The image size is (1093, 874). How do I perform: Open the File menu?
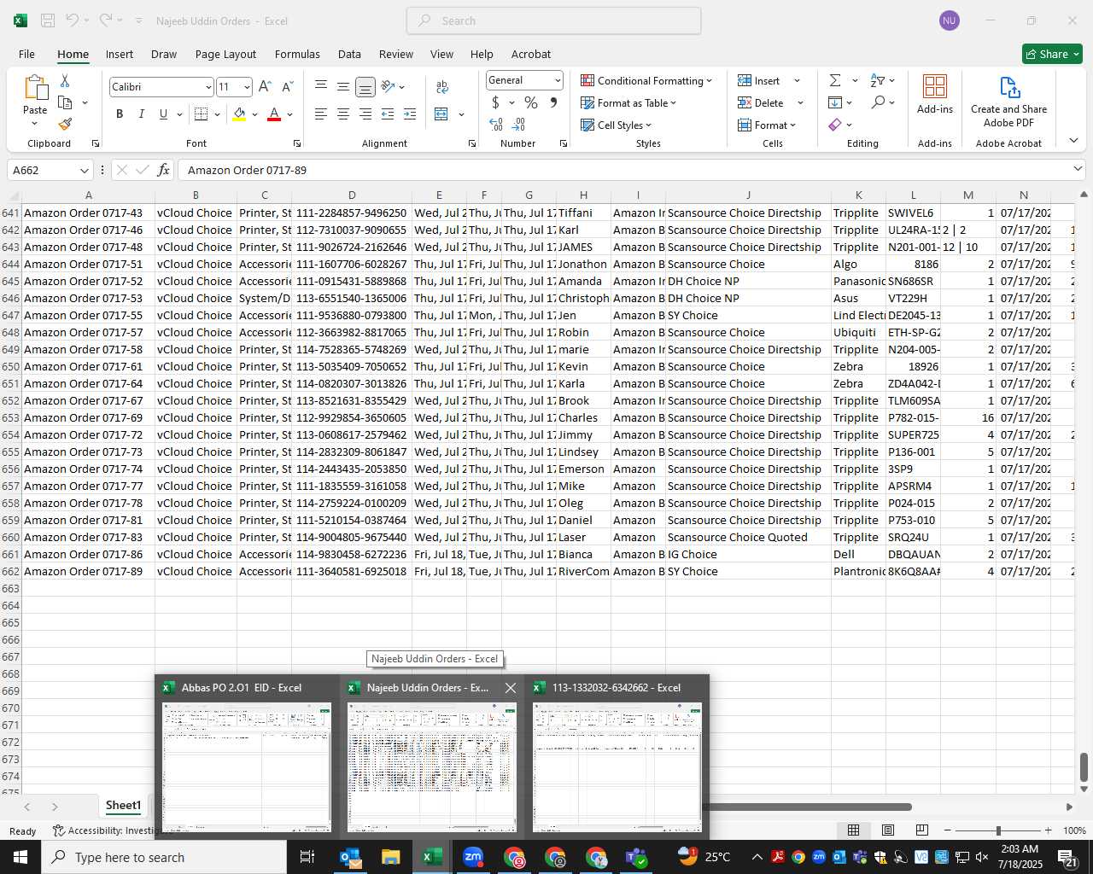[26, 54]
